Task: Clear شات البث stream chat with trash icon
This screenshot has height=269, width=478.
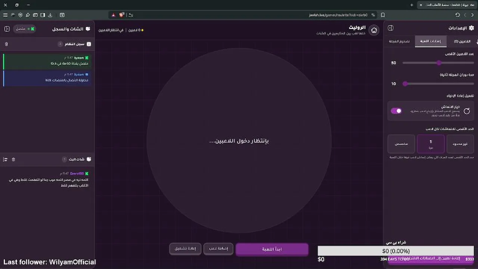Action: 13,160
